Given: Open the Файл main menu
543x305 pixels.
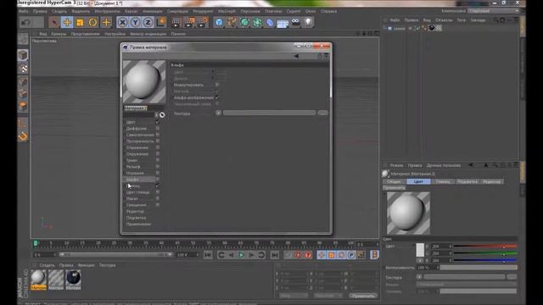Looking at the screenshot, I should coord(24,11).
